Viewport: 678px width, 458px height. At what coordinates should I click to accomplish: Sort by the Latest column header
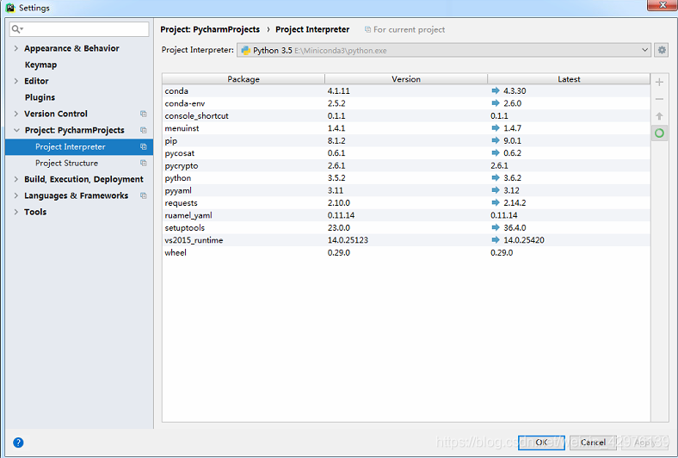coord(569,78)
